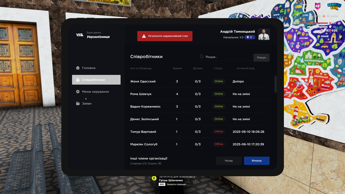Click Offline status of Тимур Вартовий

(x=219, y=131)
